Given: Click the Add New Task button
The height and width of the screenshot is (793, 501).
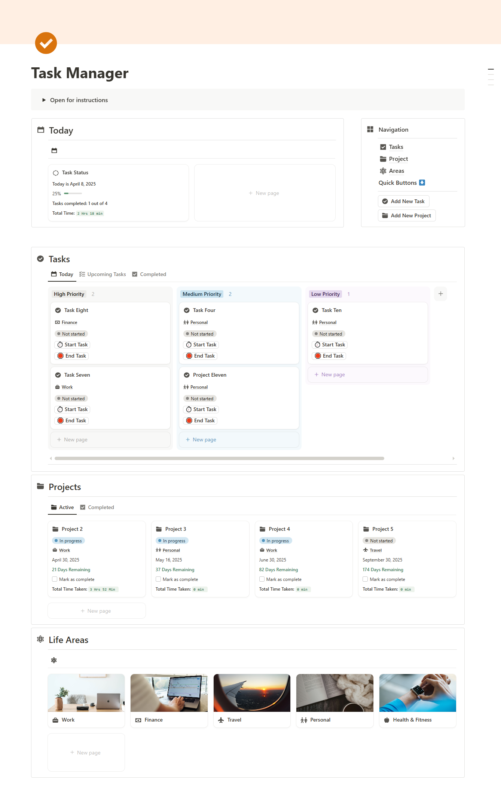Looking at the screenshot, I should (403, 201).
